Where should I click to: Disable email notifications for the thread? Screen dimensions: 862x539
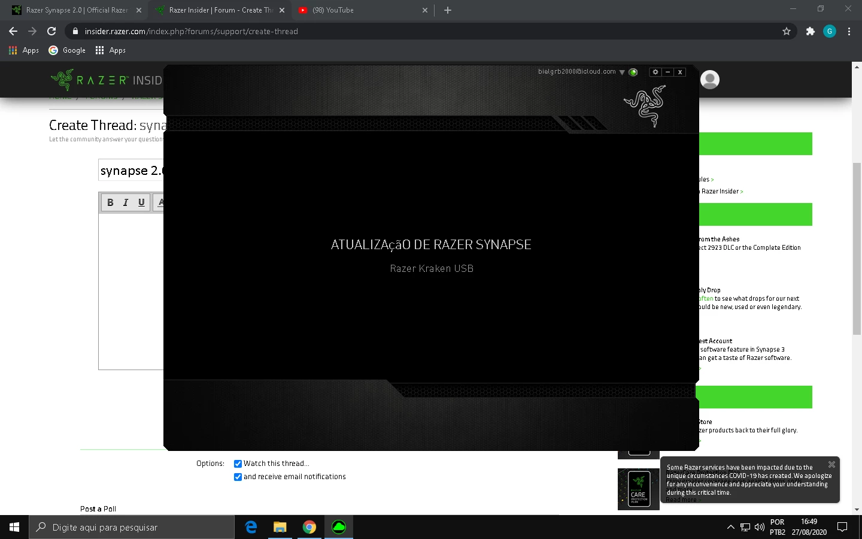point(238,477)
